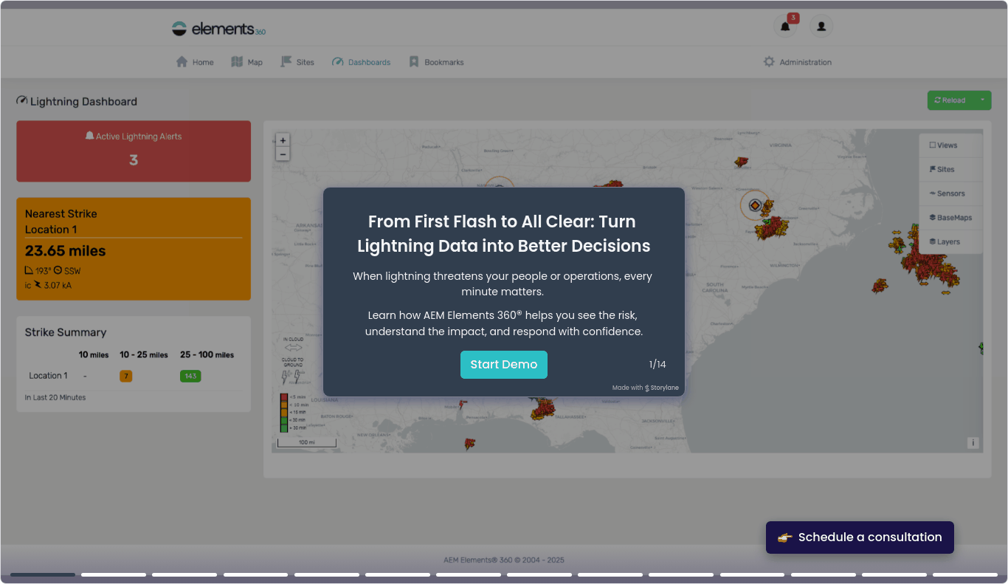Image resolution: width=1008 pixels, height=584 pixels.
Task: Click the 'Strike Summary' heading
Action: (x=66, y=332)
